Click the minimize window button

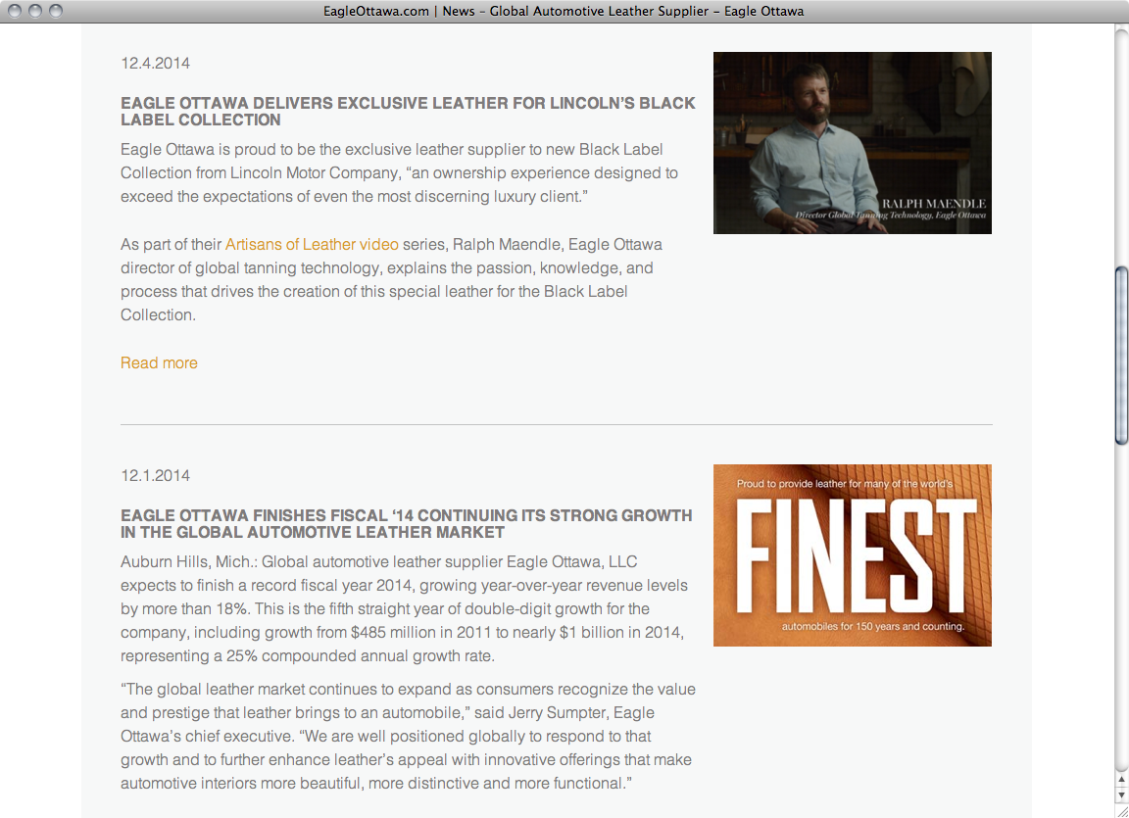point(35,11)
